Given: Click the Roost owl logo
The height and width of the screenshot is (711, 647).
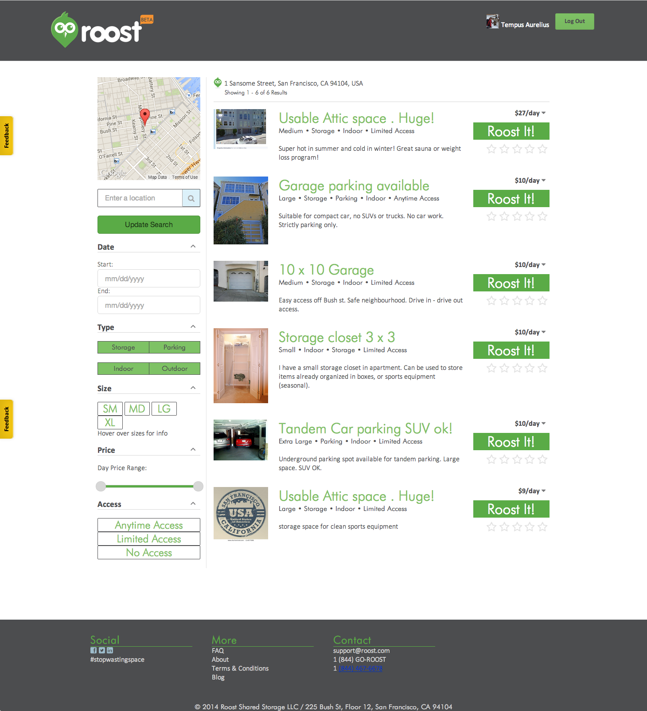Looking at the screenshot, I should click(65, 29).
